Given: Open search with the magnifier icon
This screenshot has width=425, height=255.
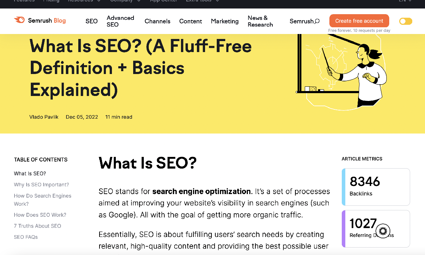Looking at the screenshot, I should 317,21.
